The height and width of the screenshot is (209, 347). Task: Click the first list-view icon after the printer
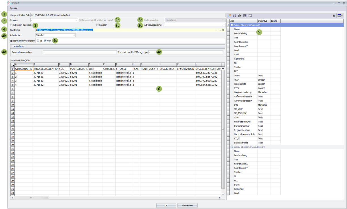click(245, 16)
